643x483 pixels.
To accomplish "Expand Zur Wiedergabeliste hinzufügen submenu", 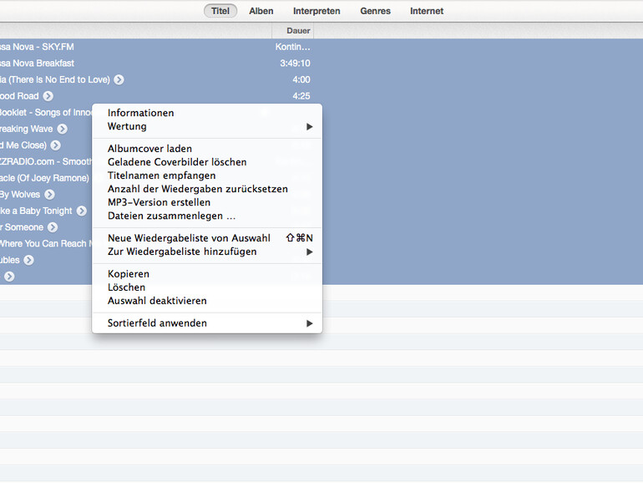I will click(x=207, y=252).
